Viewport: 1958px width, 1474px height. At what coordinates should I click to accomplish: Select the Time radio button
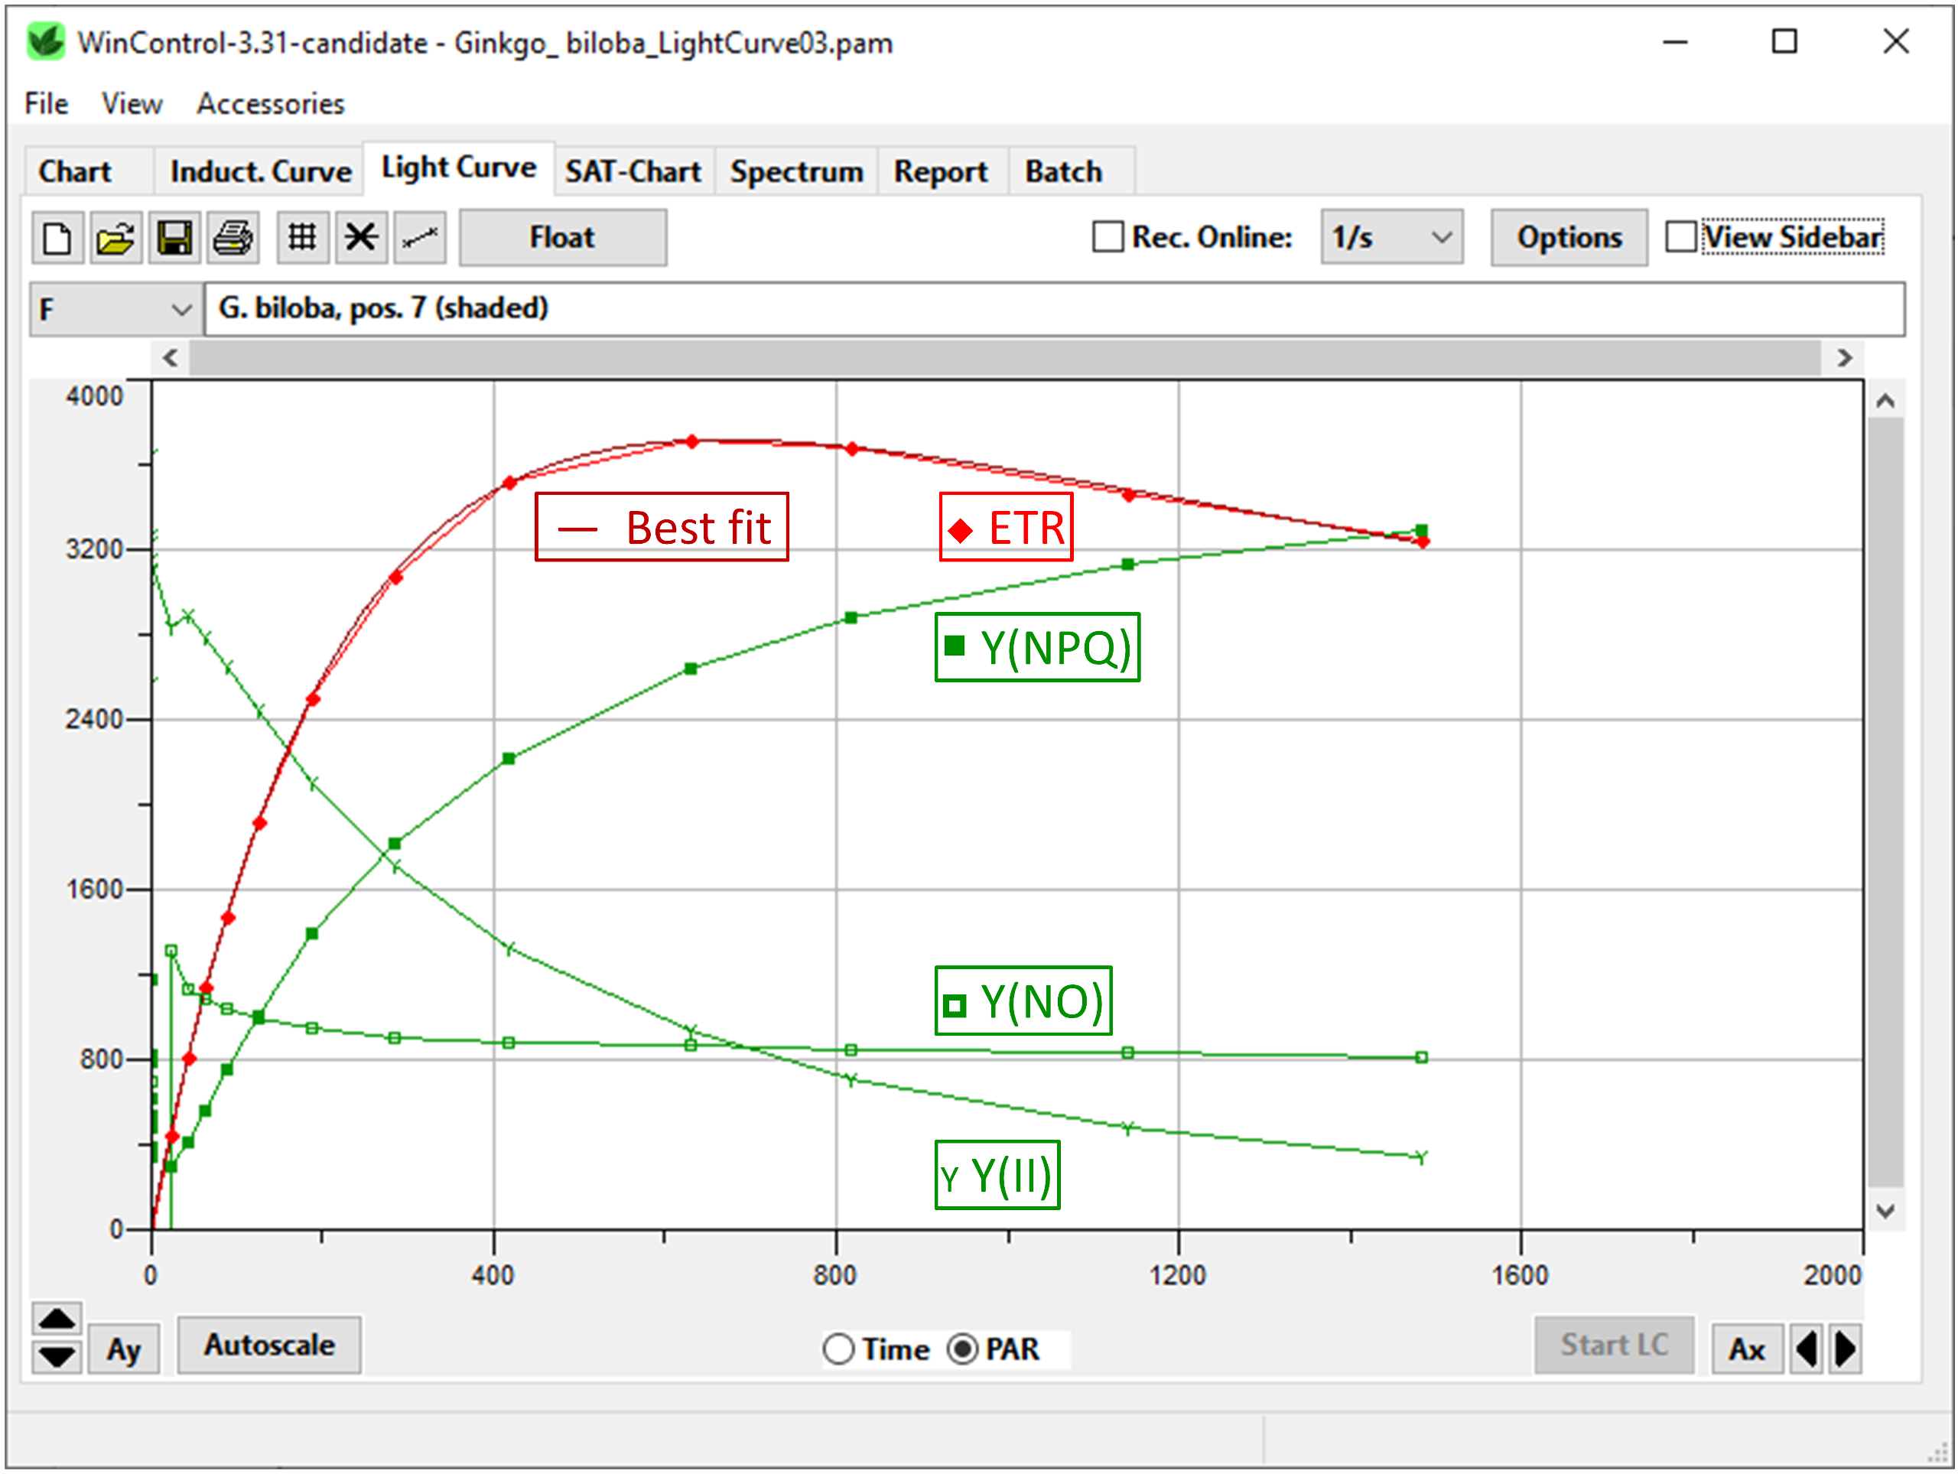839,1349
